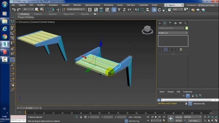219x123 pixels.
Task: Open Select by Name list icon
Action: (x=42, y=10)
